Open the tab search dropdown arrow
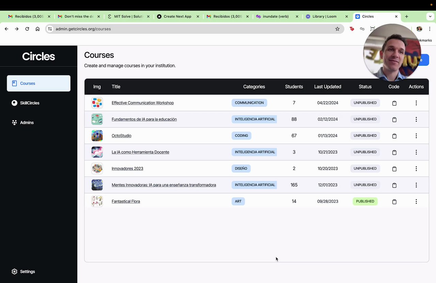Image resolution: width=436 pixels, height=283 pixels. pyautogui.click(x=430, y=16)
